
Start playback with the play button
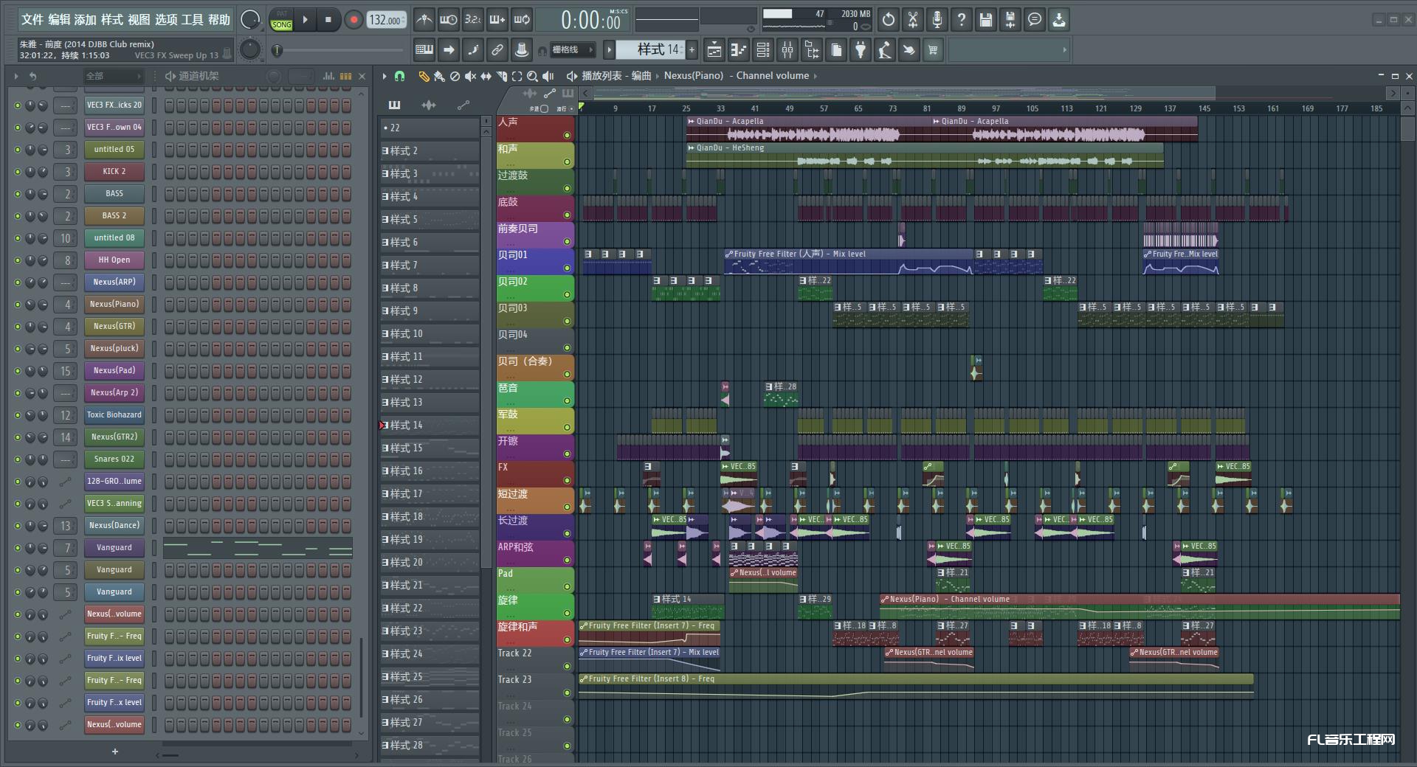(305, 20)
